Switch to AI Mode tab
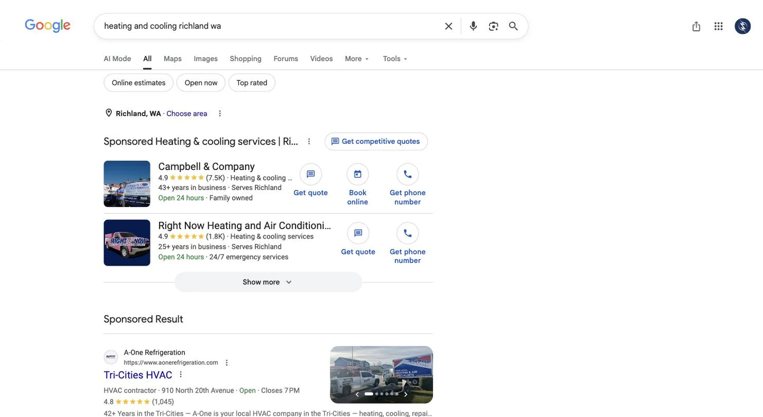 [117, 59]
